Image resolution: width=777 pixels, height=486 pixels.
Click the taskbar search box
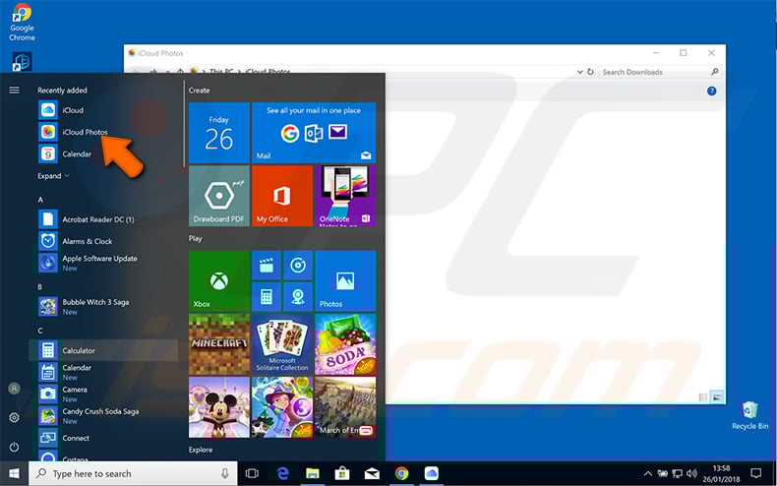click(133, 473)
